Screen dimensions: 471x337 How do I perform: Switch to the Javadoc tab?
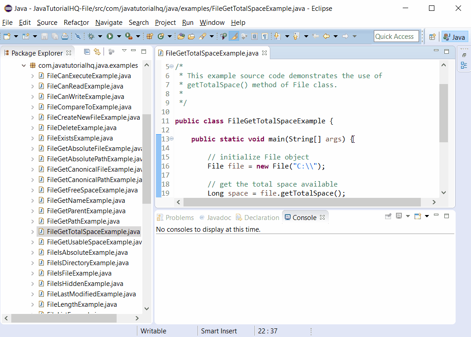(x=215, y=218)
